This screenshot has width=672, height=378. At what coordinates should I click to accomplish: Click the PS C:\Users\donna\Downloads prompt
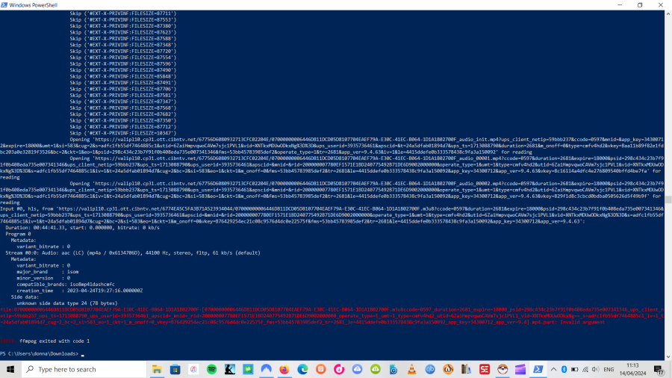[x=40, y=353]
